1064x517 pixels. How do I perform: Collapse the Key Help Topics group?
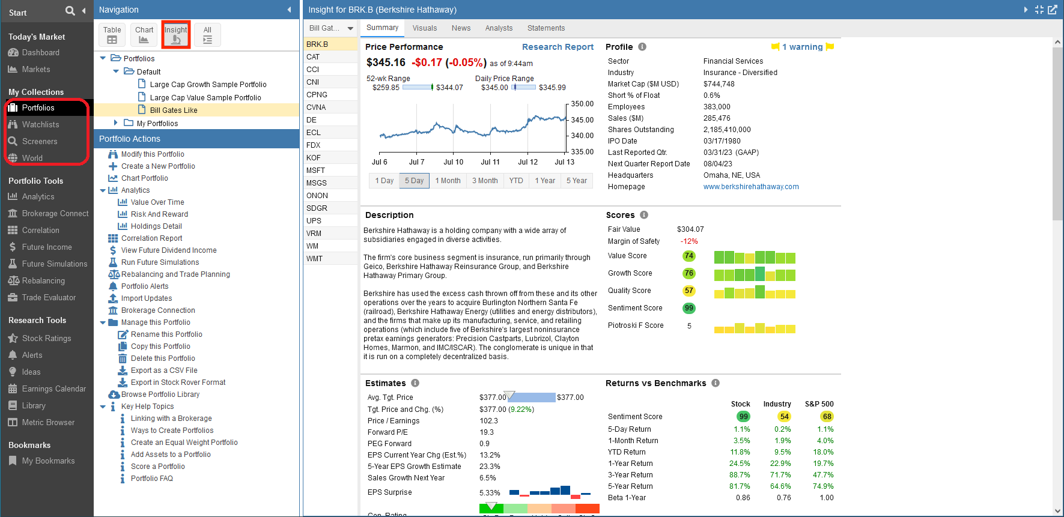103,407
